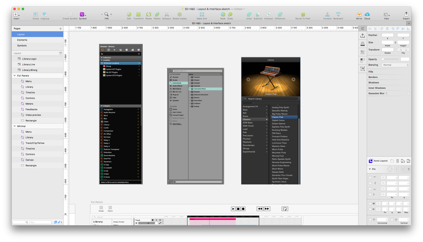Click the Pin trash icon
The height and width of the screenshot is (242, 423).
pyautogui.click(x=409, y=169)
